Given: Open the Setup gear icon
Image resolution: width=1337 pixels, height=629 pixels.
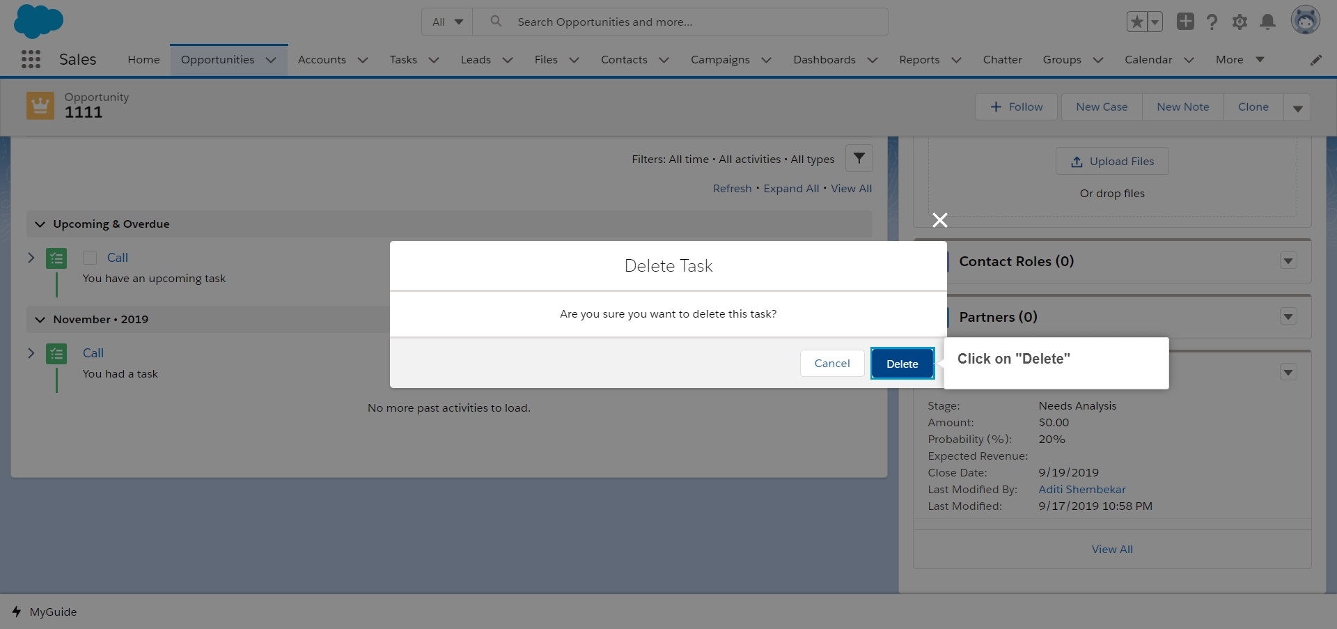Looking at the screenshot, I should (1240, 22).
